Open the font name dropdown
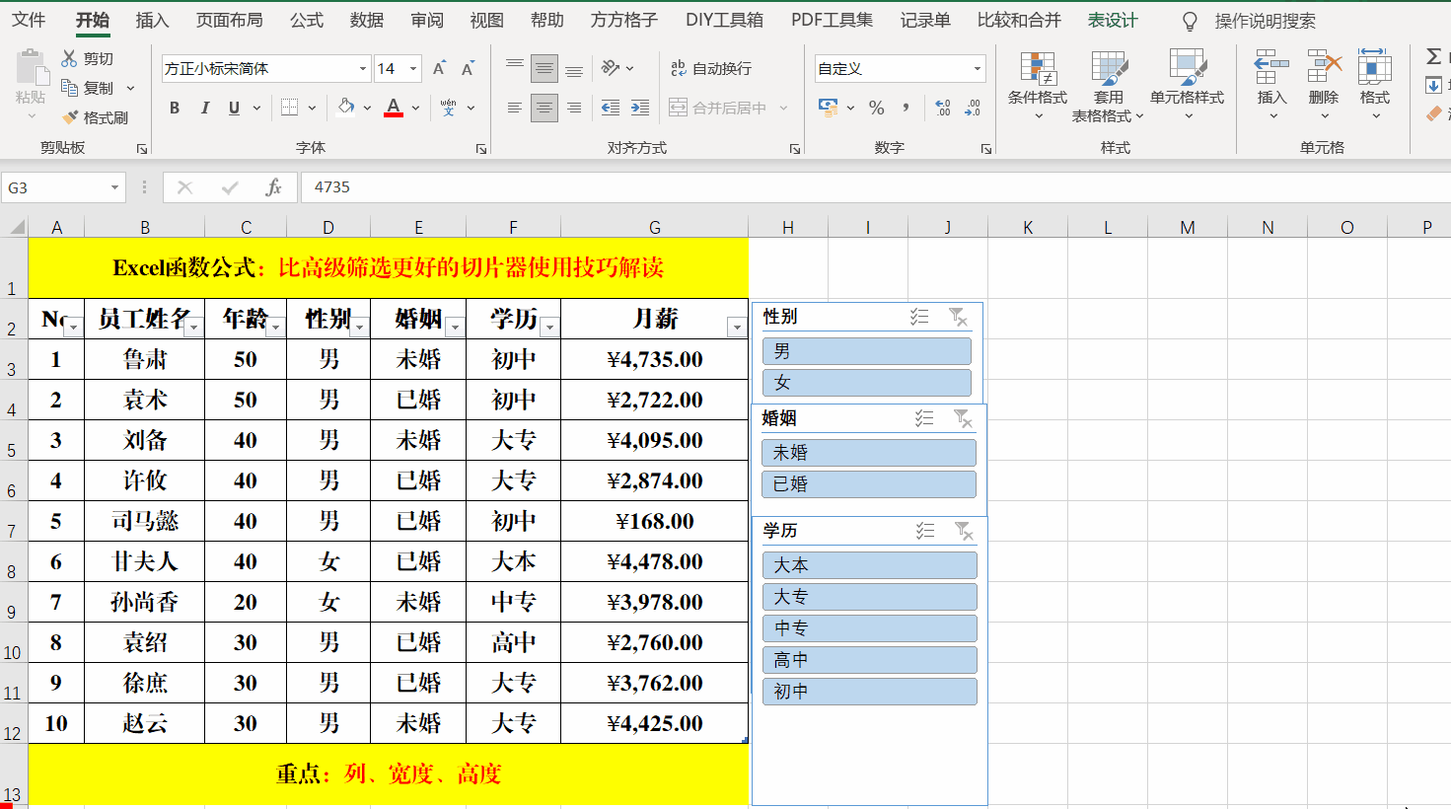 coord(363,68)
